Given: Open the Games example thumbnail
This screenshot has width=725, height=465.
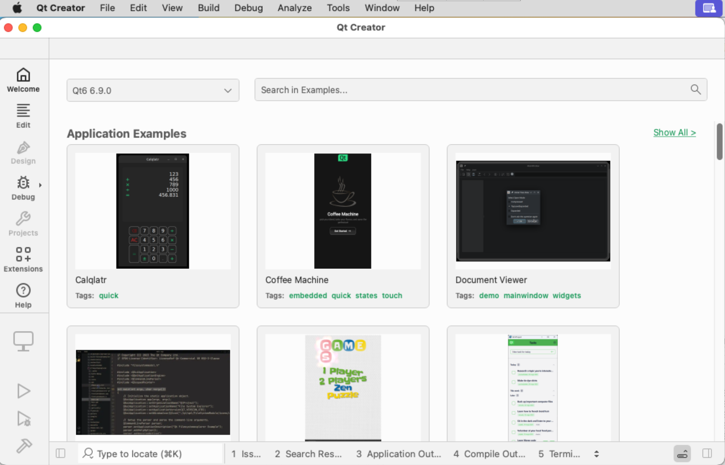Looking at the screenshot, I should pyautogui.click(x=343, y=388).
